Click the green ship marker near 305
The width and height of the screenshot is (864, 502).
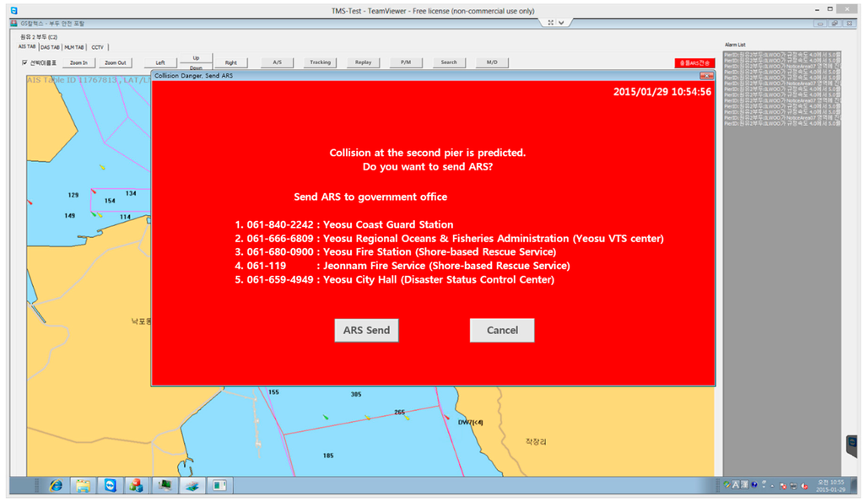coord(326,417)
